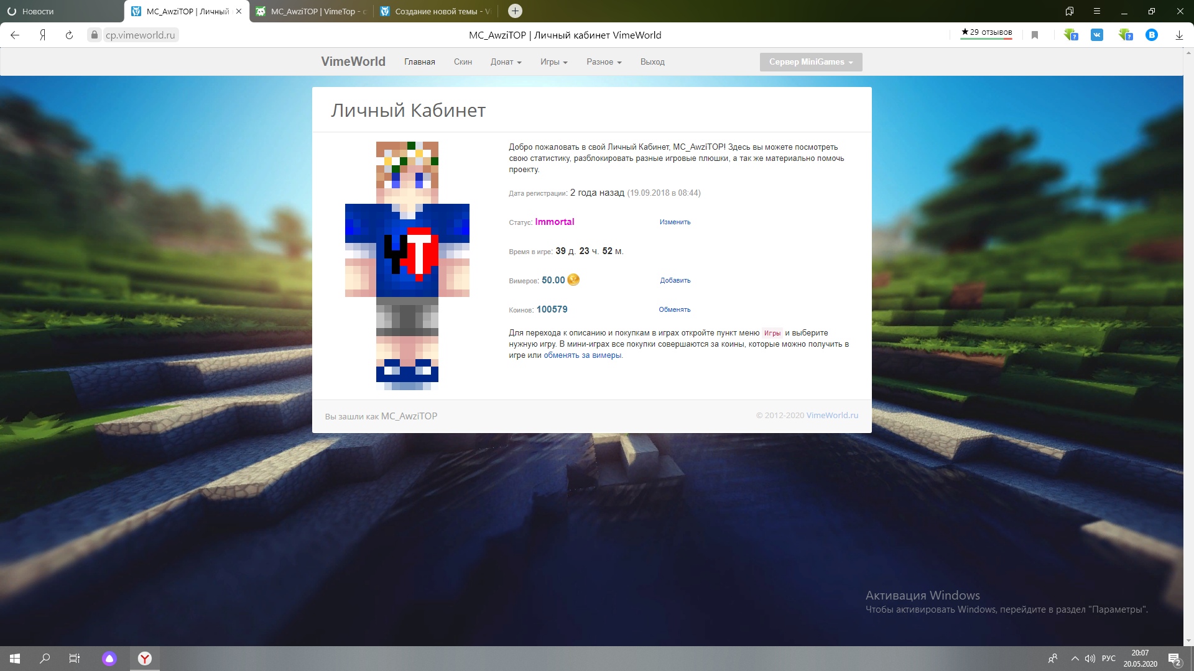This screenshot has width=1194, height=671.
Task: Expand the Донат dropdown menu
Action: [x=506, y=62]
